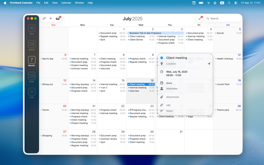The width and height of the screenshot is (264, 165).
Task: Open the Work calendar selector
Action: [x=169, y=83]
